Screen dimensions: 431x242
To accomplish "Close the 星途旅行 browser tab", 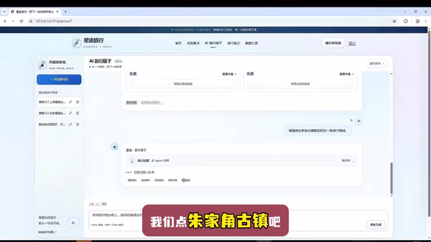I will (x=57, y=12).
